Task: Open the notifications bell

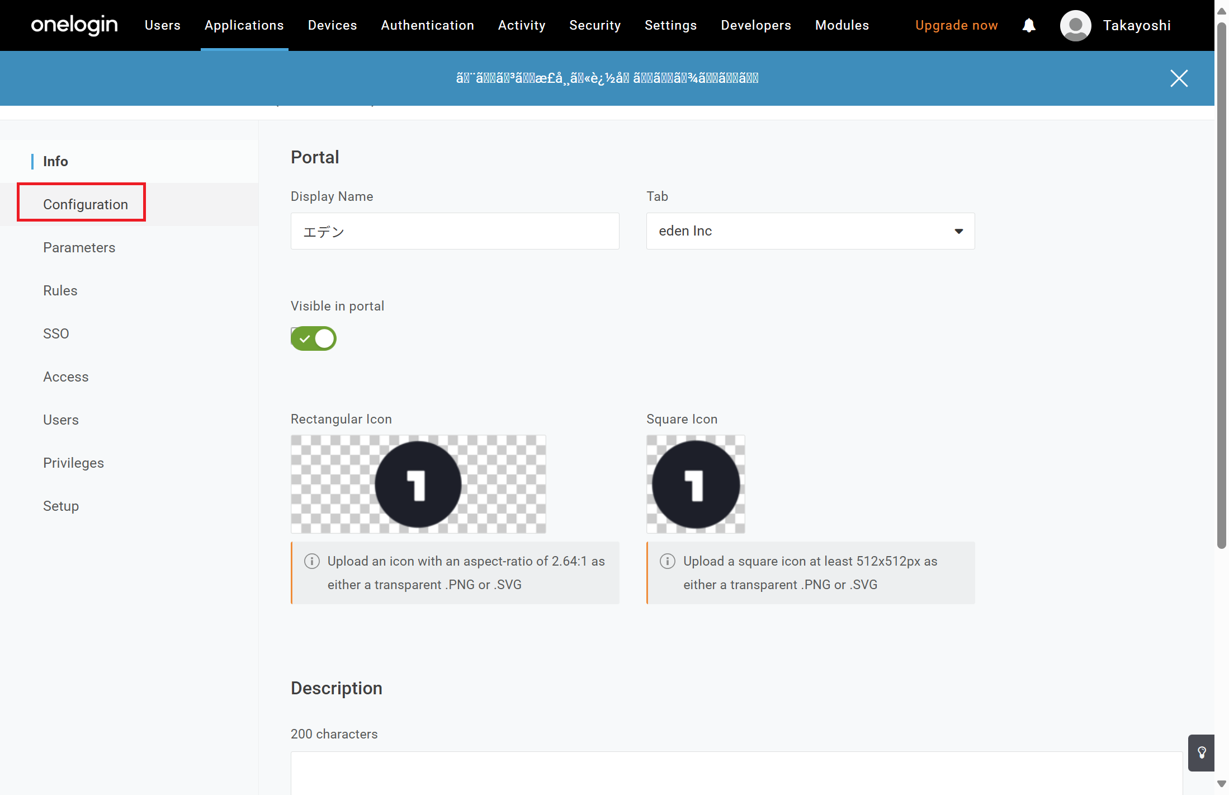Action: pos(1028,25)
